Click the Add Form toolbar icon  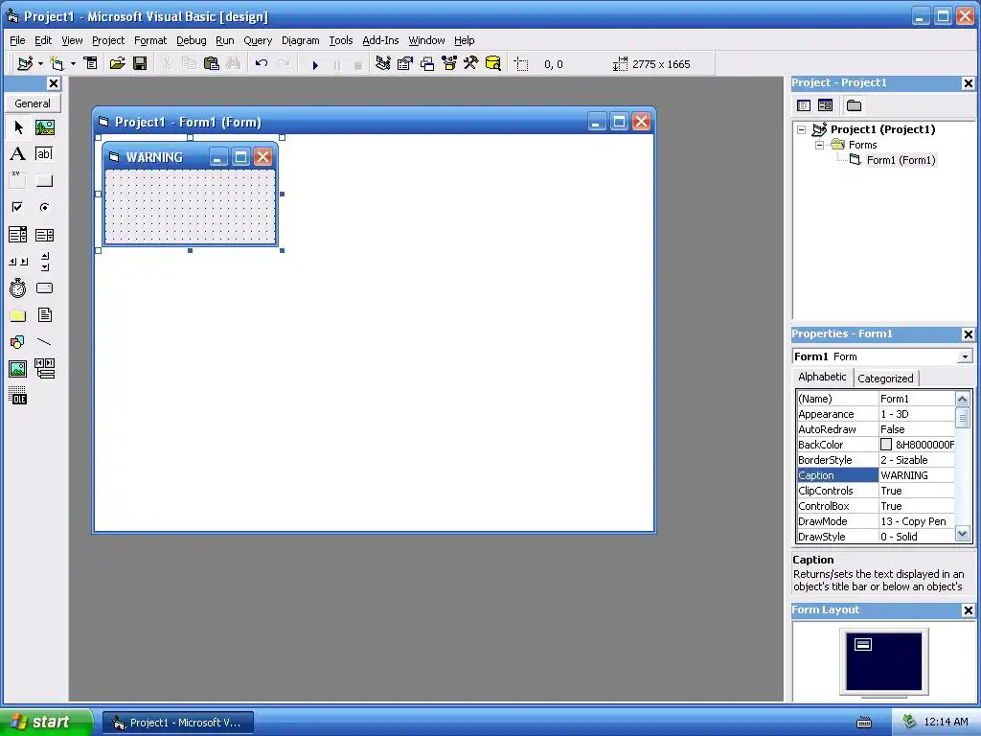[x=57, y=63]
